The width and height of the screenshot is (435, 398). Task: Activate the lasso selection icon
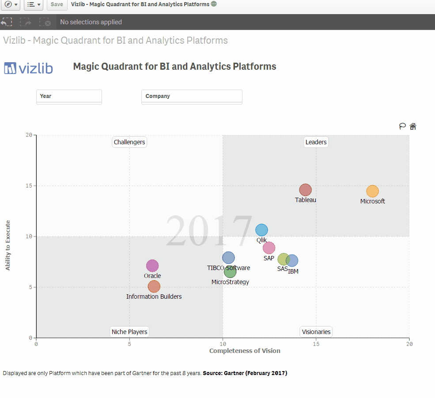click(402, 126)
